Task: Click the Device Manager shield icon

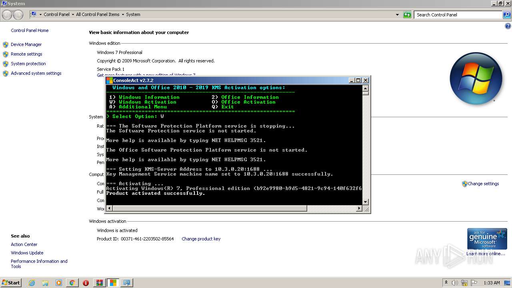Action: pos(6,44)
